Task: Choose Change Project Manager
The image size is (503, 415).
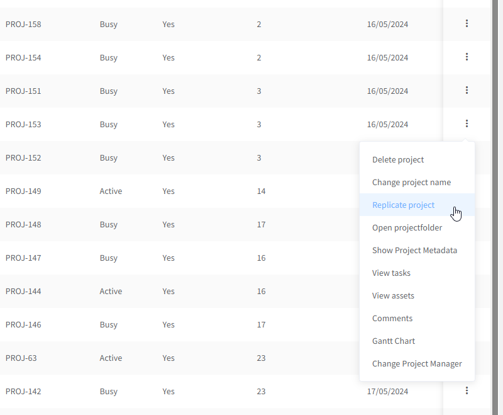Action: [x=417, y=364]
